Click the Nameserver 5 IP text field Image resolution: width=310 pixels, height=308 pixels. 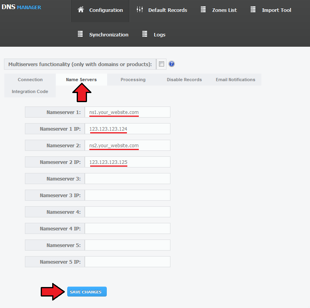pyautogui.click(x=127, y=262)
